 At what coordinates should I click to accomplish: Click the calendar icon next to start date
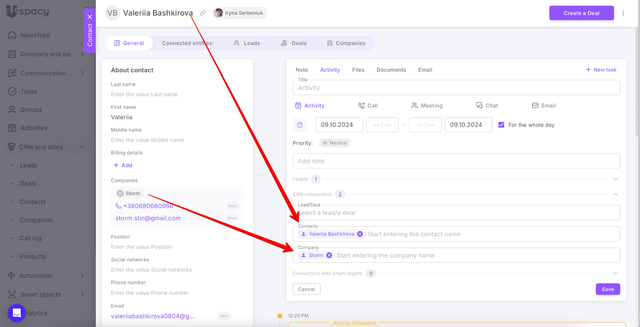point(300,125)
